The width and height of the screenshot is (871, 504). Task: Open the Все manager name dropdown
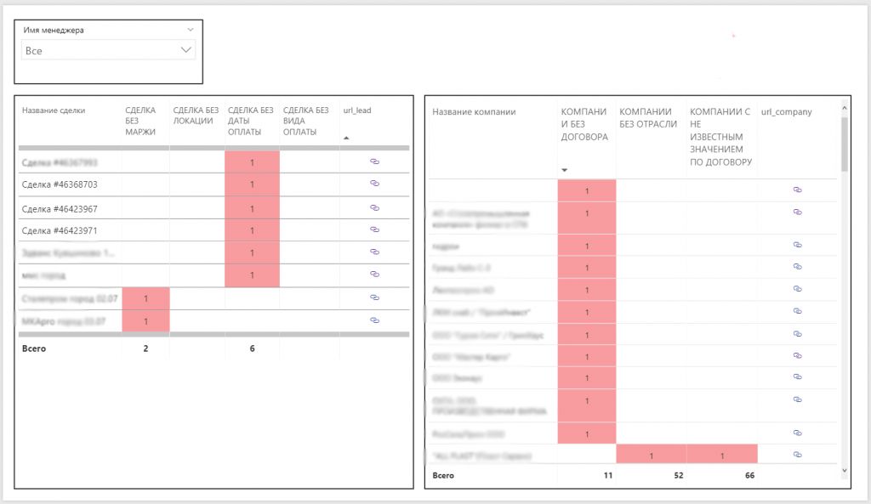coord(108,50)
